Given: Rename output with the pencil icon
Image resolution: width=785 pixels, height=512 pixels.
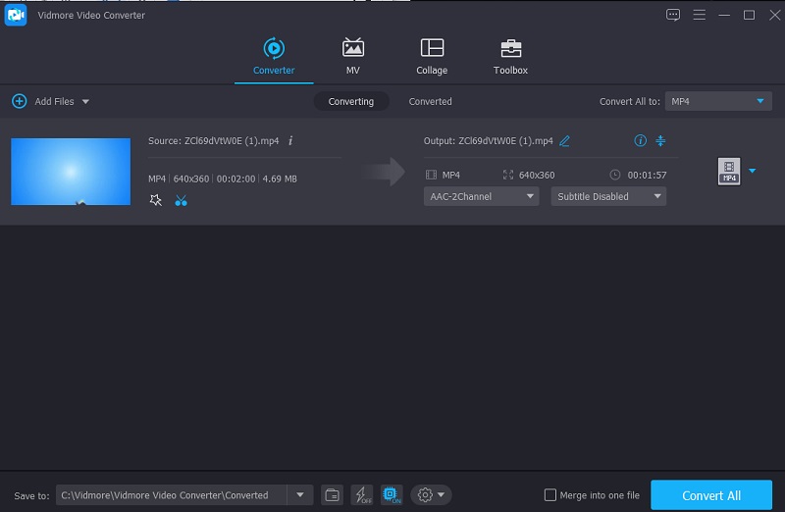Looking at the screenshot, I should pos(564,141).
